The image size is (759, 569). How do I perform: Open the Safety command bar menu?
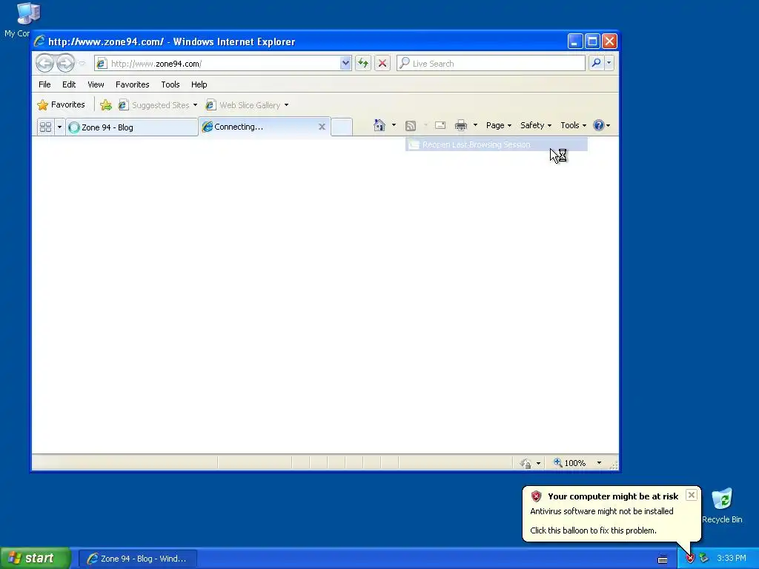coord(535,125)
